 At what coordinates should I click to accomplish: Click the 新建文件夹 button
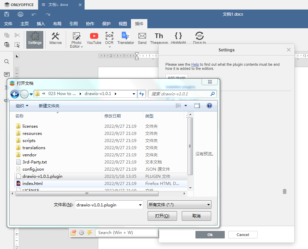[49, 106]
